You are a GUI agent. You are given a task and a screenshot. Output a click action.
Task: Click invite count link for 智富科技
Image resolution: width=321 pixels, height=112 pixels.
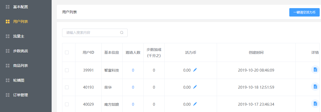point(133,70)
